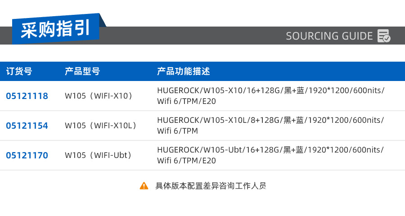Click model W105（WIFI-Ubt）cell

[99, 155]
